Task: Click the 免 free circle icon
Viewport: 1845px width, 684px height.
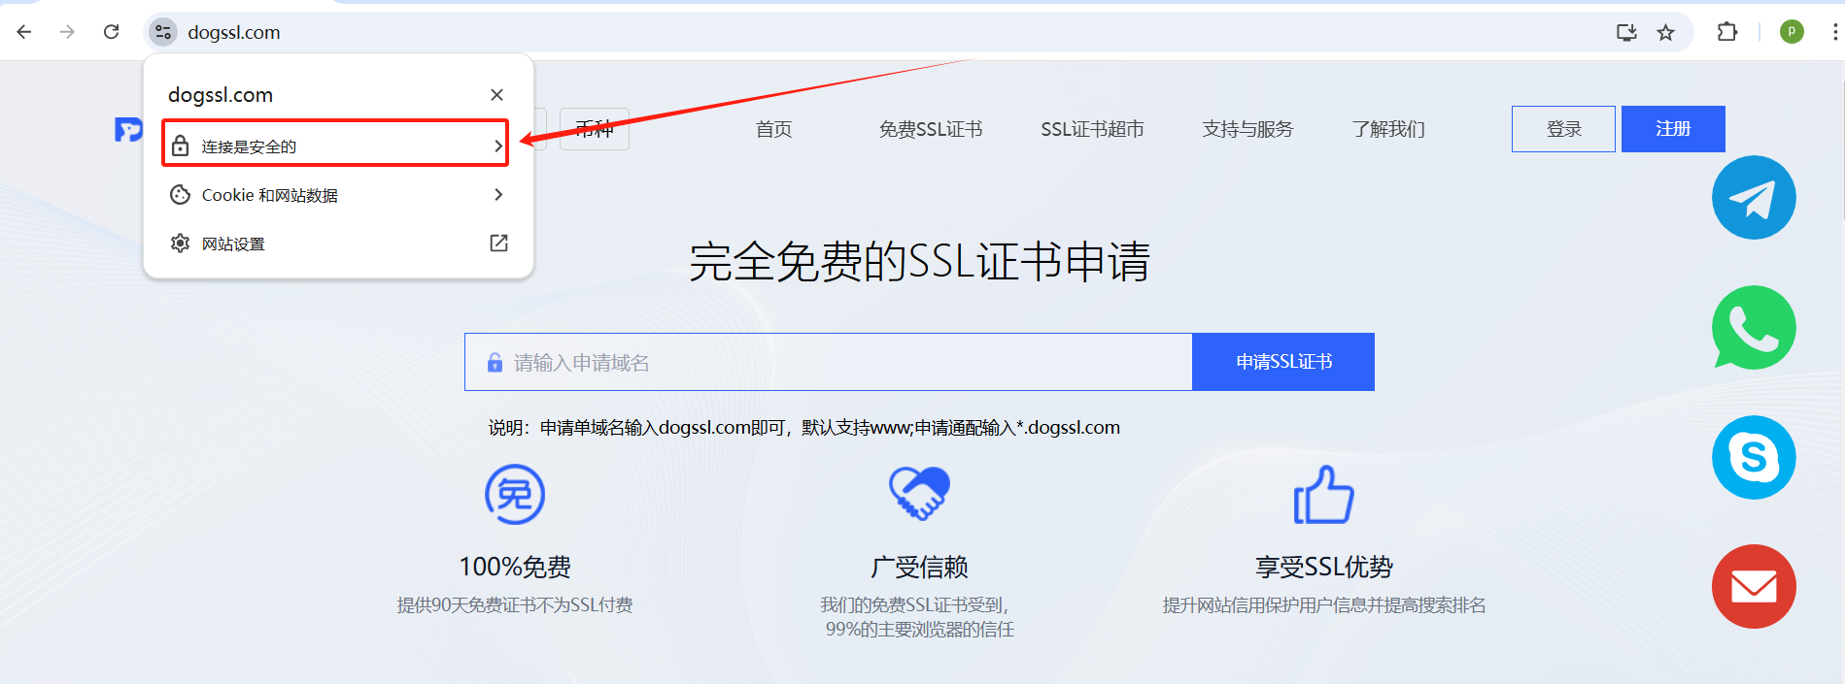Action: coord(515,495)
